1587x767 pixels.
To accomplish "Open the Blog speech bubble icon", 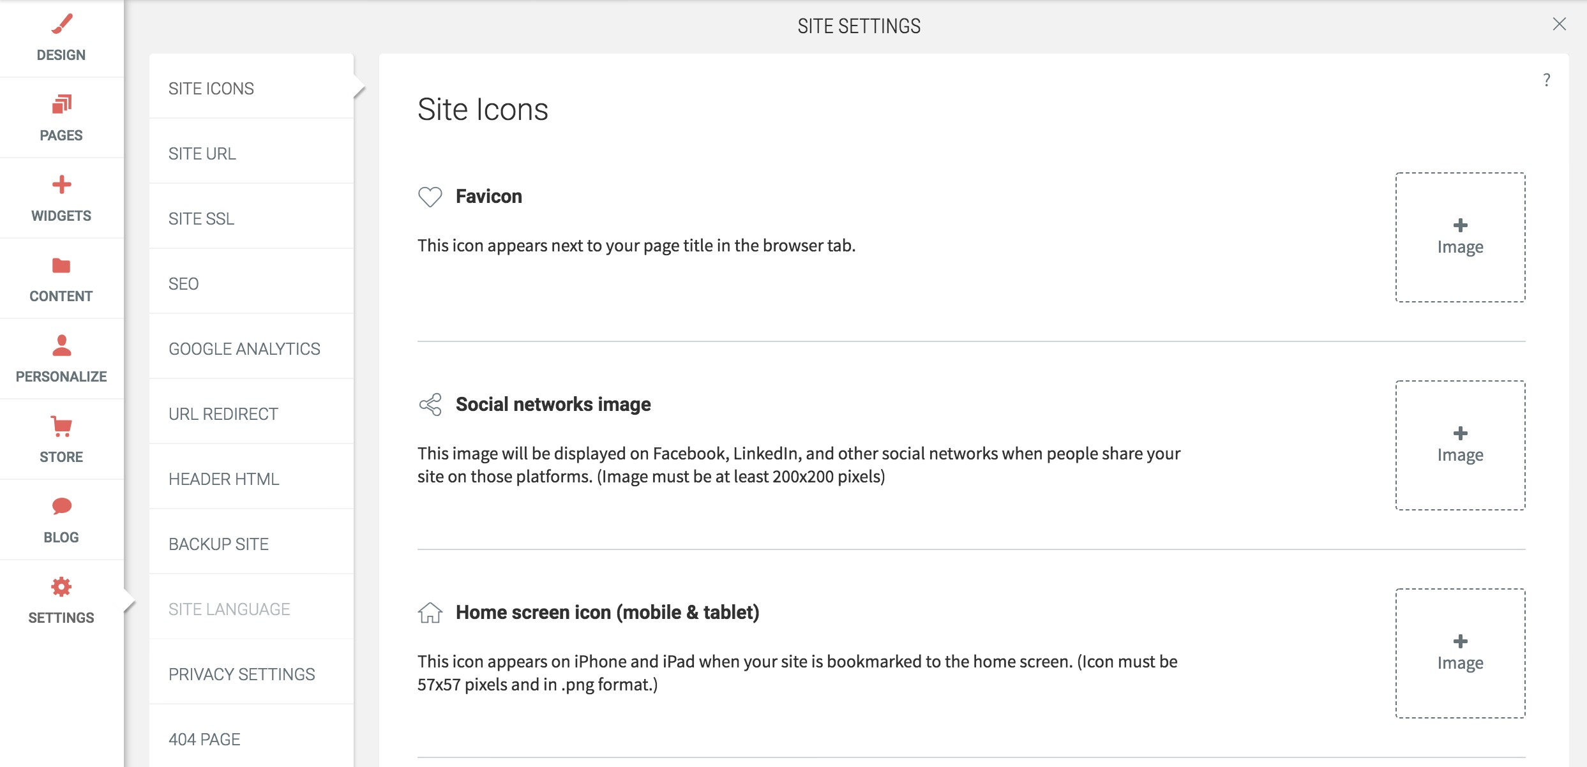I will (x=61, y=507).
